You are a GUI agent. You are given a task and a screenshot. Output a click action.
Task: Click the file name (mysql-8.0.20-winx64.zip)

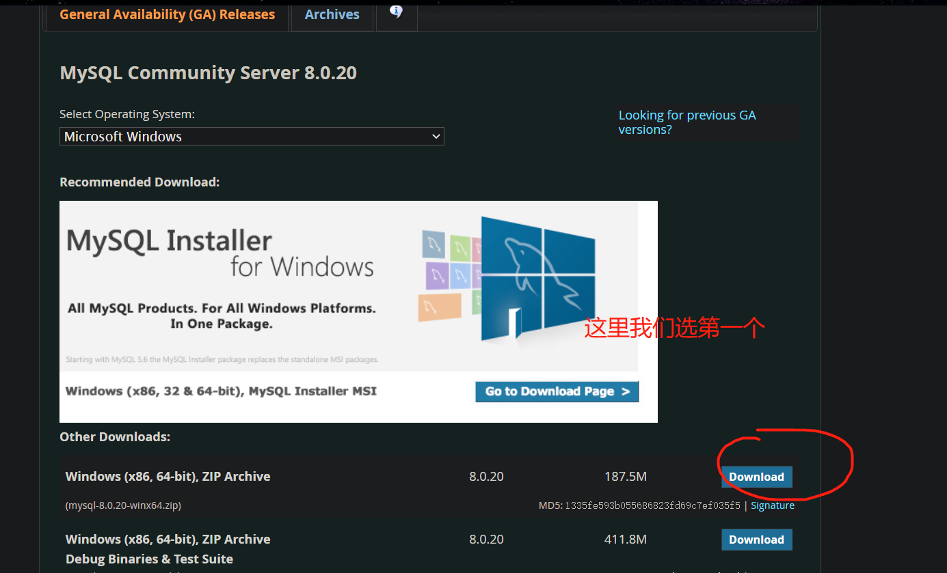(x=123, y=506)
